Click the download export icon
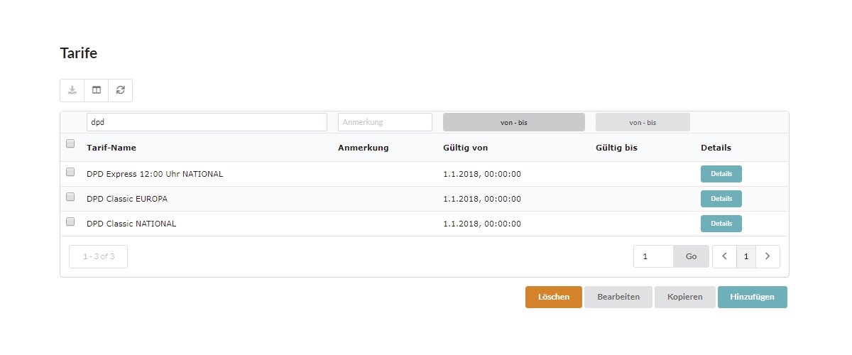Image resolution: width=852 pixels, height=355 pixels. [x=72, y=90]
